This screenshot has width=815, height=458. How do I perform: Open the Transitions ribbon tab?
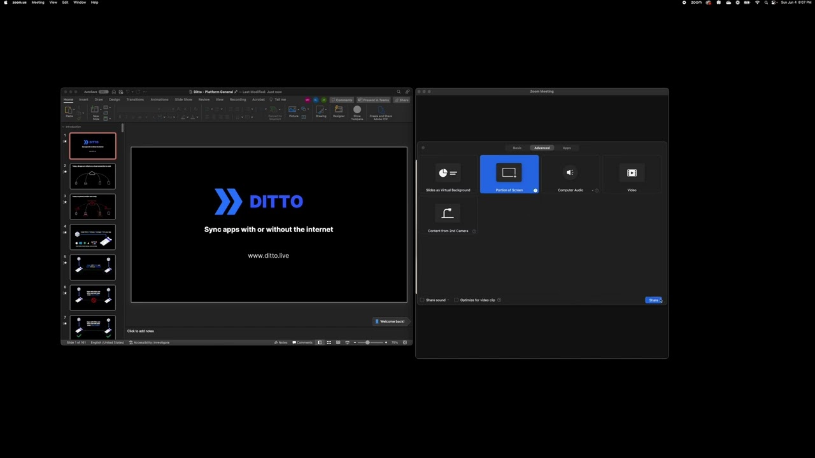(x=135, y=100)
